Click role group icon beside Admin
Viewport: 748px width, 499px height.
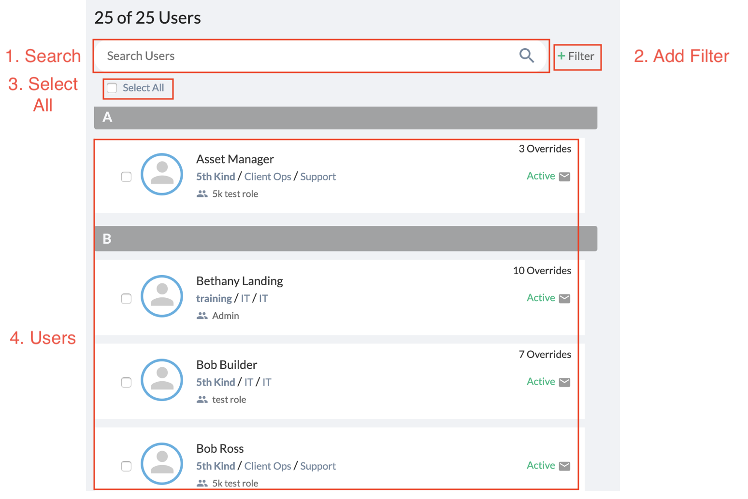202,316
